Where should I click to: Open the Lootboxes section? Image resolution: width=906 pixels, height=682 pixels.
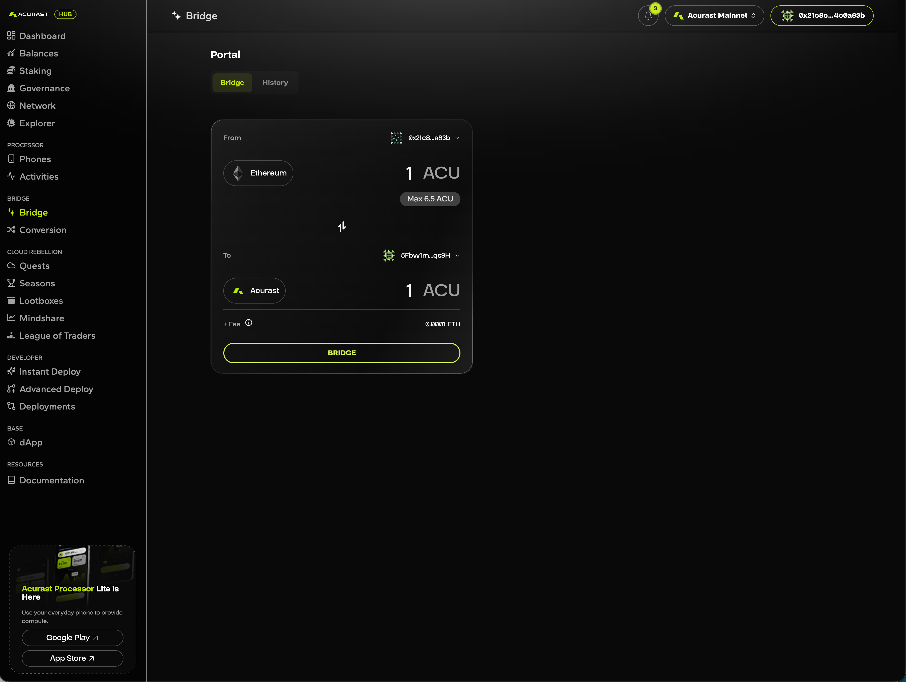pyautogui.click(x=41, y=300)
